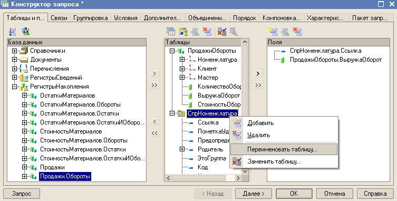
Task: Click the delete field icon above Поля
Action: 297,32
